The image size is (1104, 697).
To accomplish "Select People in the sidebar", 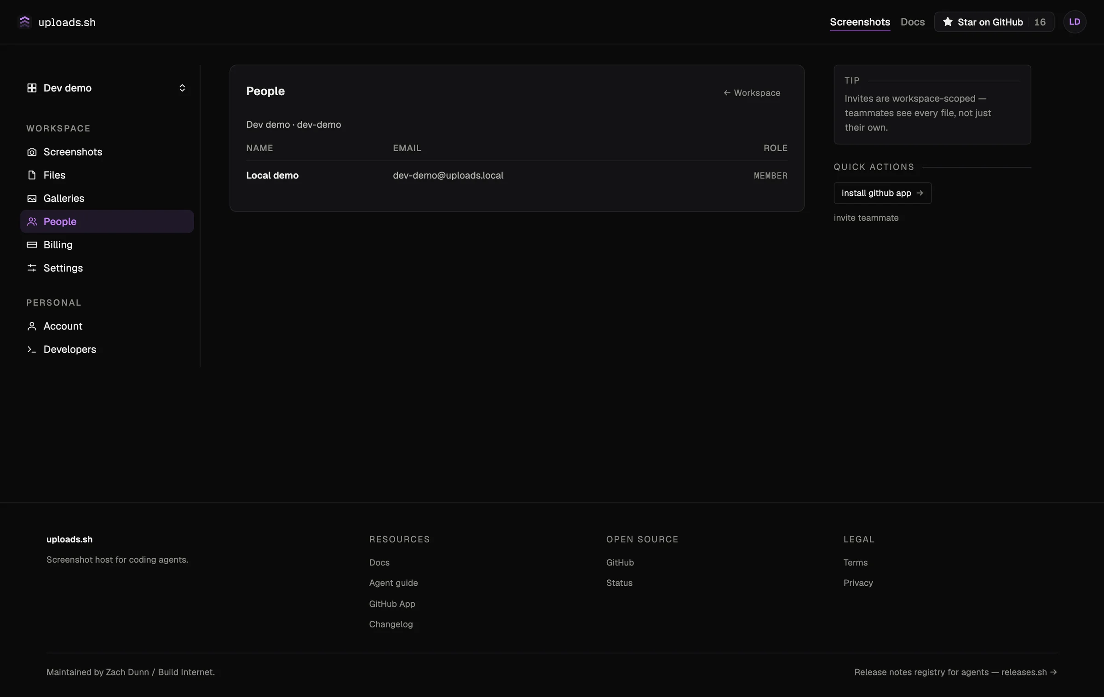I will click(107, 222).
